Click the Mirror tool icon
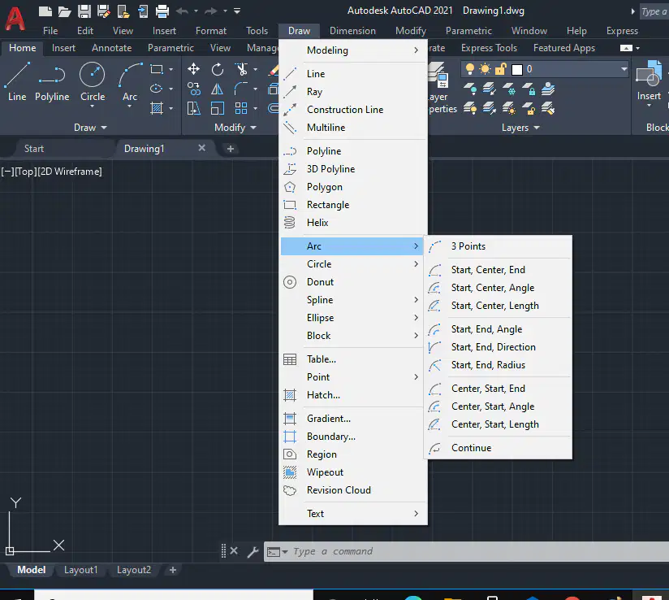 coord(217,89)
